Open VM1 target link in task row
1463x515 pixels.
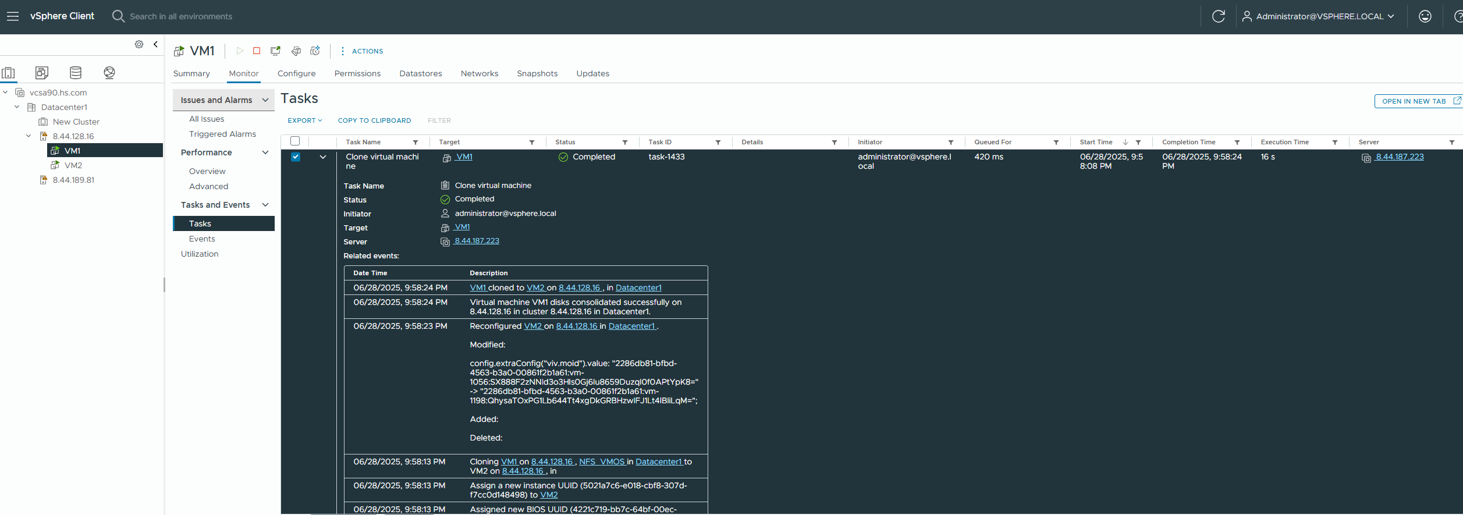point(464,157)
